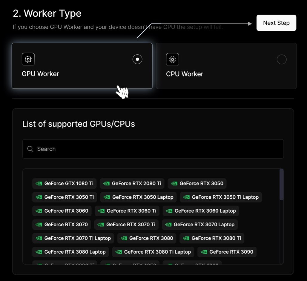Viewport: 307px width, 281px height.
Task: Click the GeForce RTX 3060 Ti chip
Action: [x=127, y=211]
